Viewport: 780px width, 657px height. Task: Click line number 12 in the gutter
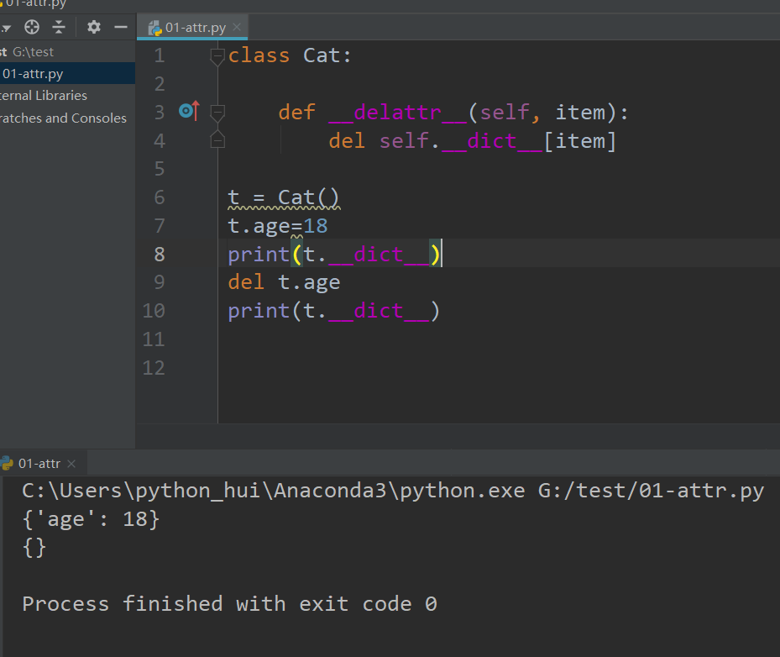[x=154, y=368]
